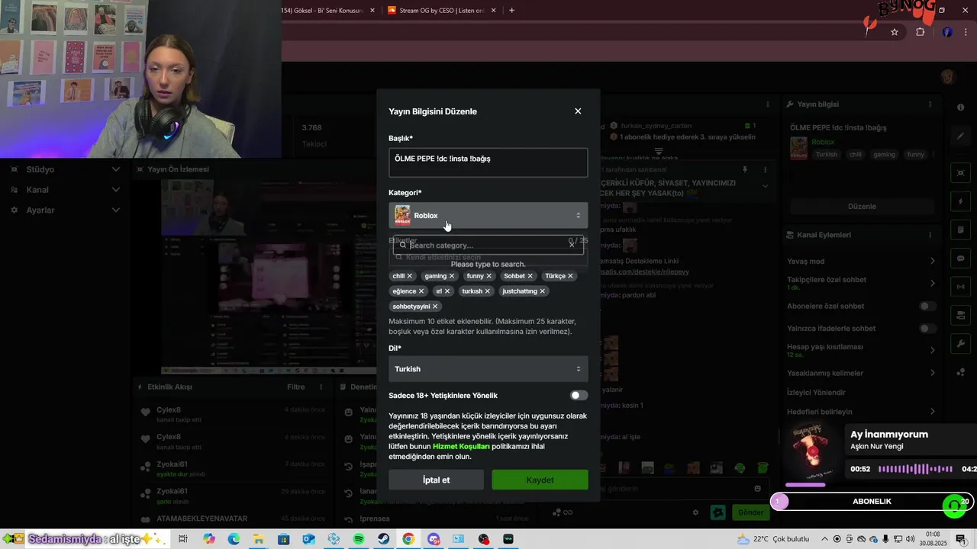This screenshot has width=977, height=549.
Task: Remove the Sohbet tag
Action: [530, 276]
